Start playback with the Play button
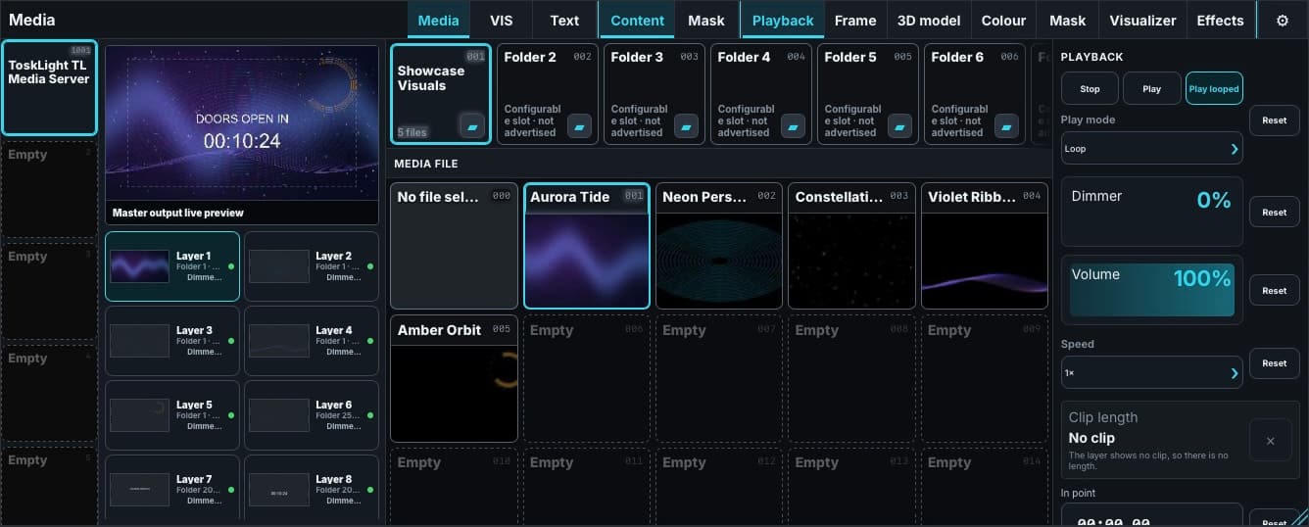 click(x=1152, y=88)
